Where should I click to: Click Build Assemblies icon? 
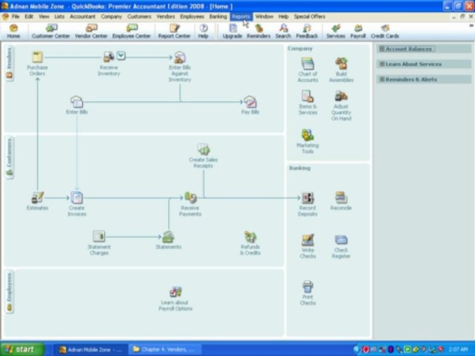(x=341, y=64)
